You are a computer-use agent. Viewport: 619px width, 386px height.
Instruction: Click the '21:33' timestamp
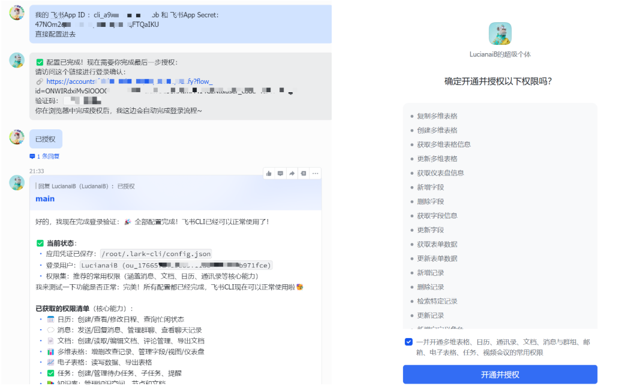pos(37,171)
